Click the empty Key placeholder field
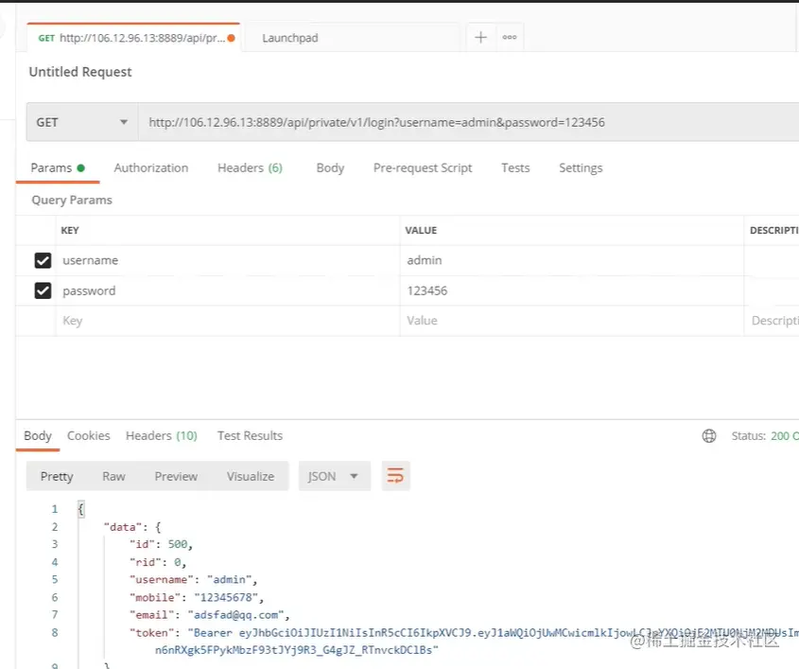The height and width of the screenshot is (669, 799). 228,321
